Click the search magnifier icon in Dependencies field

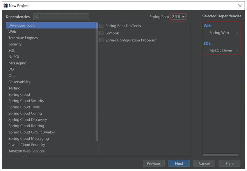37,16
